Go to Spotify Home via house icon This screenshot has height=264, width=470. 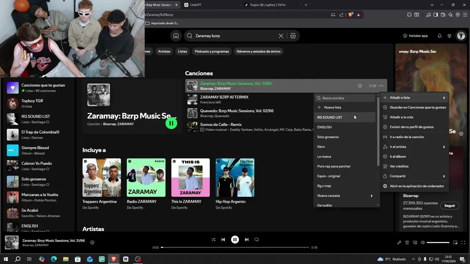[x=176, y=36]
